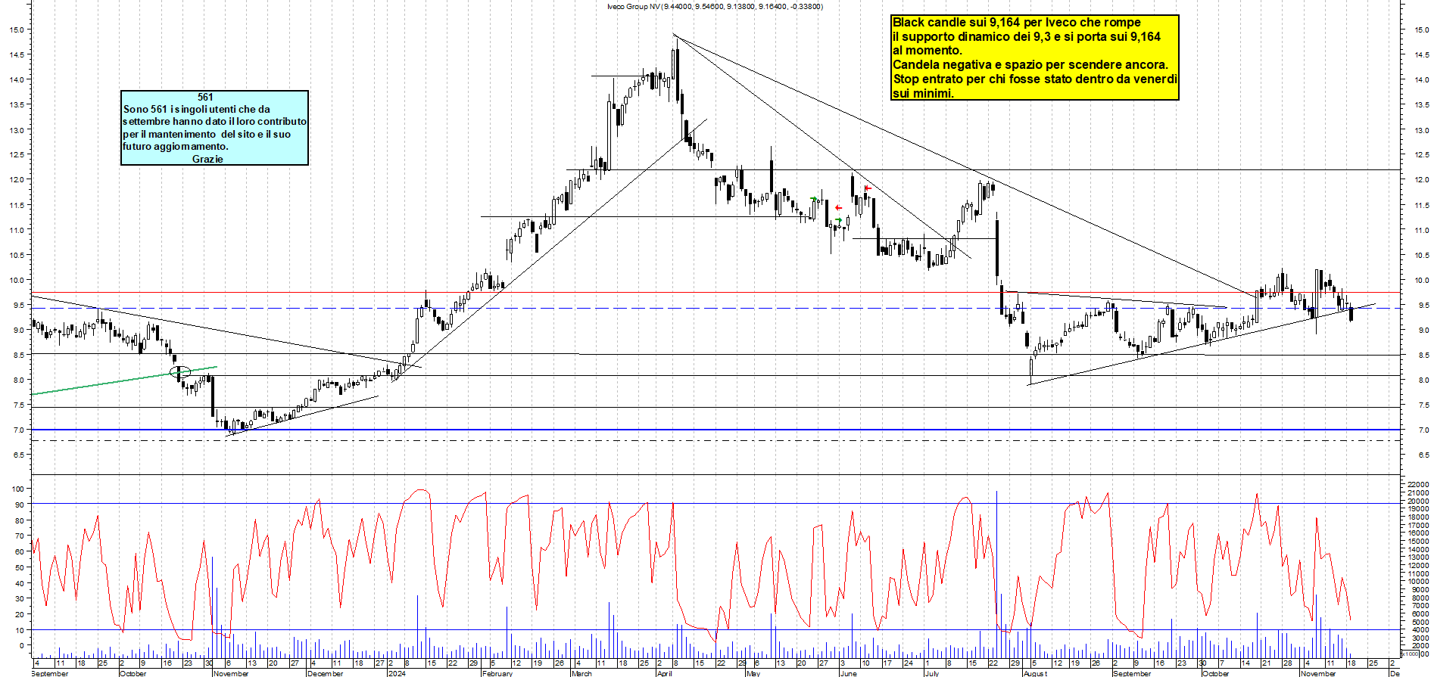This screenshot has width=1431, height=677.
Task: Select the line 'Black candle sui 9,164 per Iveco che rompe'
Action: point(1017,23)
